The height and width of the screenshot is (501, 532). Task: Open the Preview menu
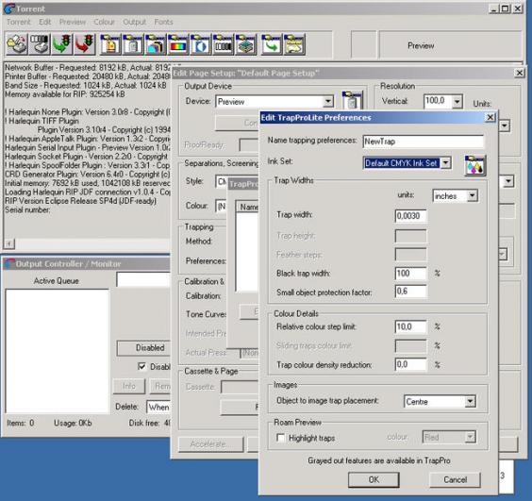[73, 22]
